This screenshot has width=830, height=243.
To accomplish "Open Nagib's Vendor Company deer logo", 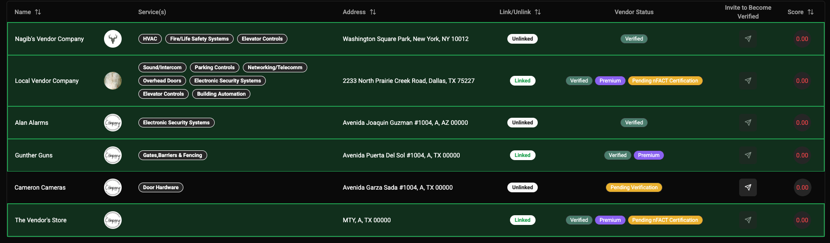I will pyautogui.click(x=113, y=39).
